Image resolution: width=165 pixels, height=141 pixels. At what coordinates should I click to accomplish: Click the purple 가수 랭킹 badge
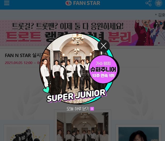click(103, 69)
